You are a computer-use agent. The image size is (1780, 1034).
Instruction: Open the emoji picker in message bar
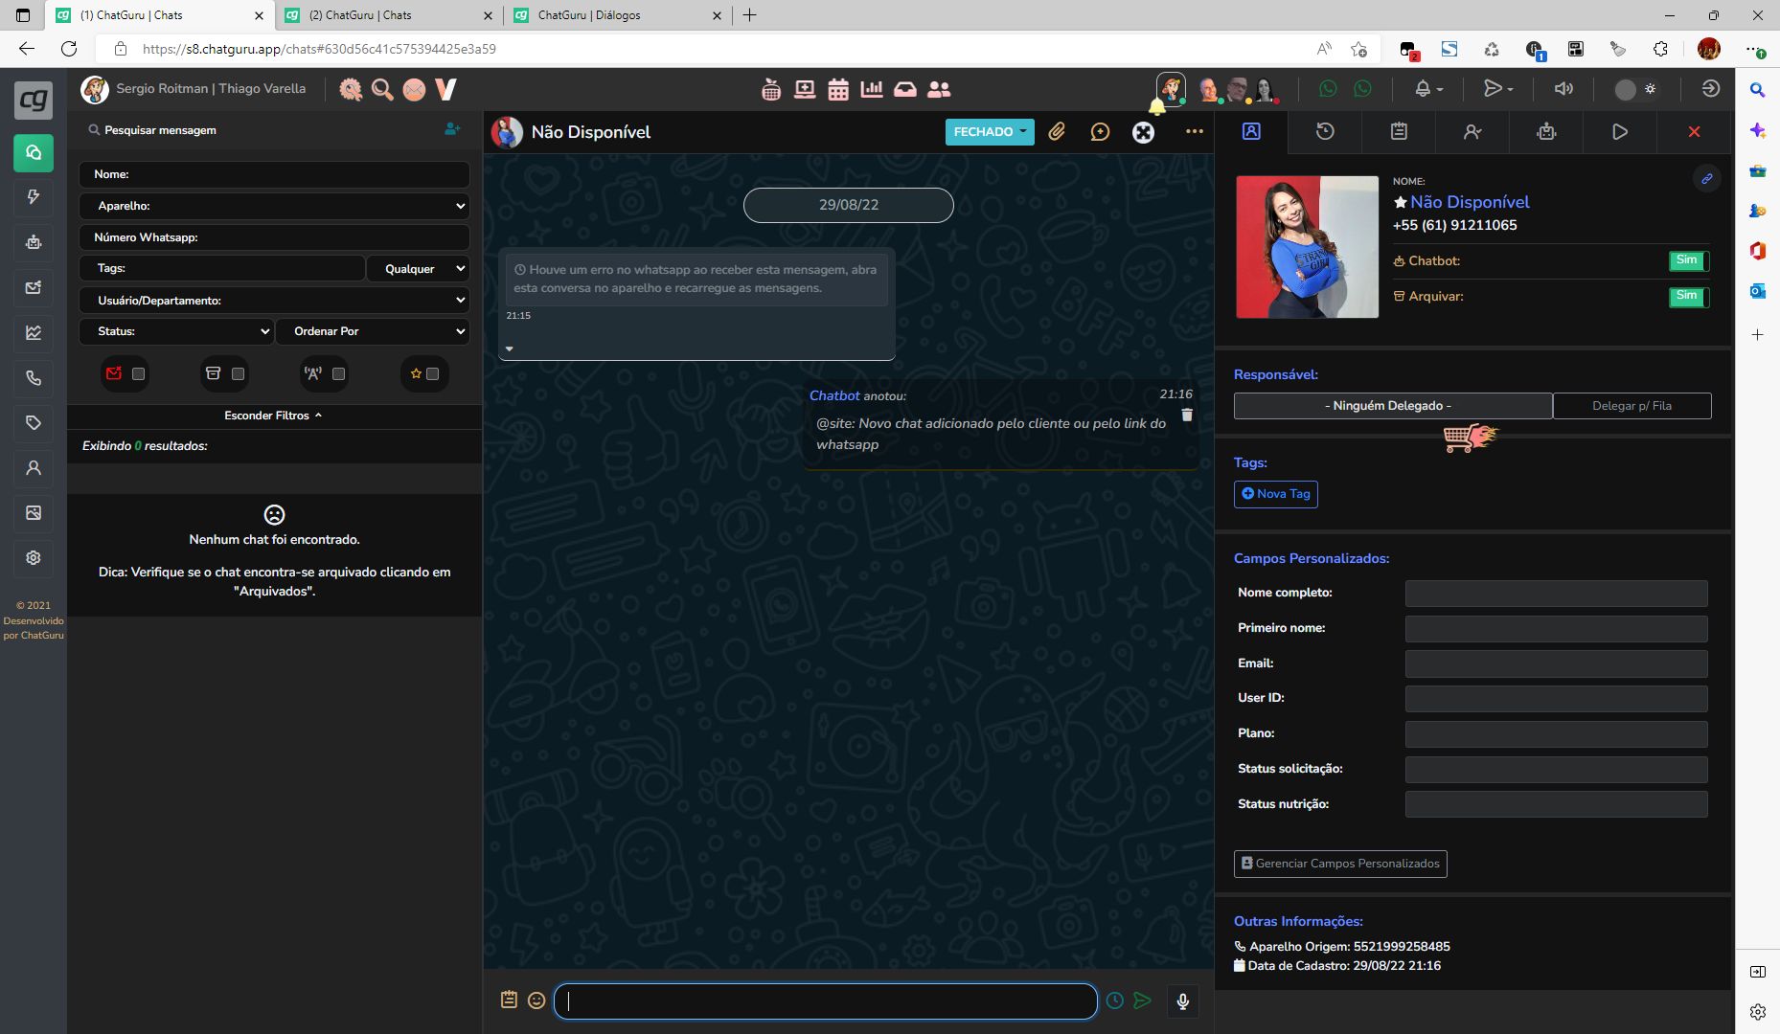click(x=536, y=1000)
